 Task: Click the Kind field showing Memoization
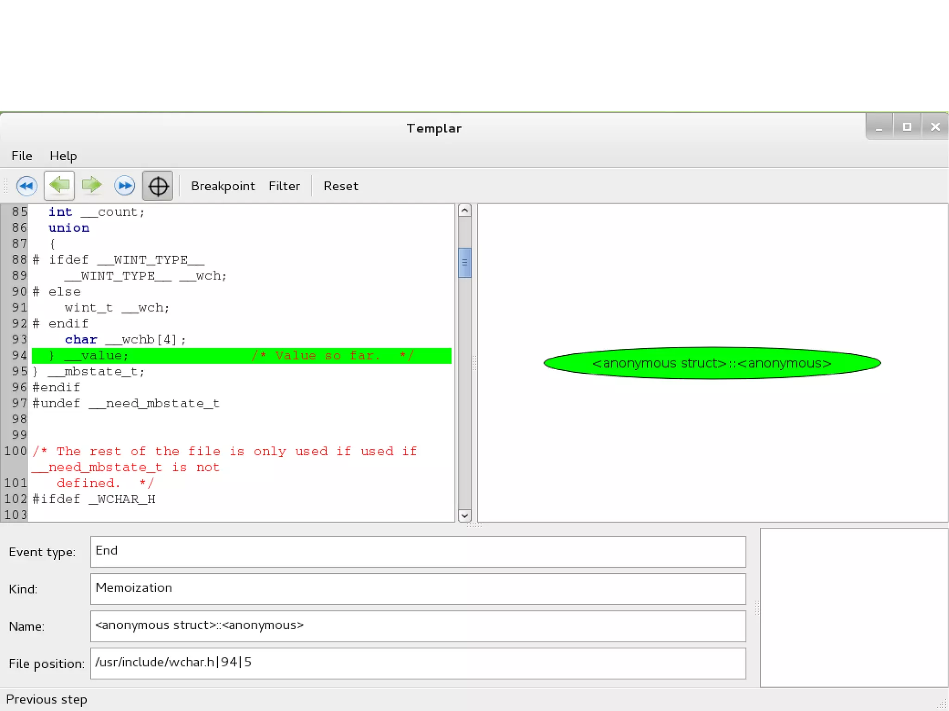[x=418, y=588]
